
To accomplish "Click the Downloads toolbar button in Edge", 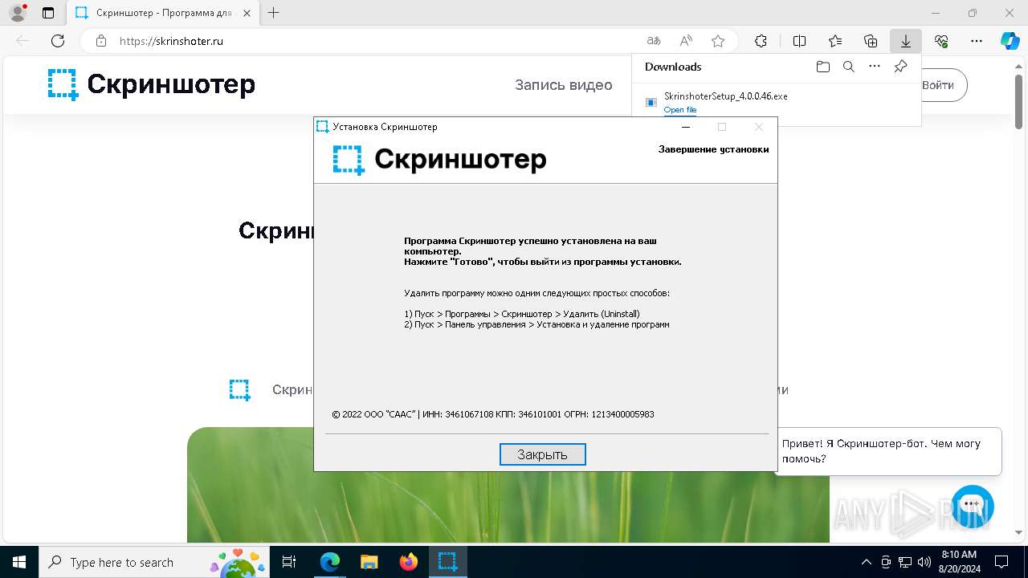I will (x=906, y=41).
